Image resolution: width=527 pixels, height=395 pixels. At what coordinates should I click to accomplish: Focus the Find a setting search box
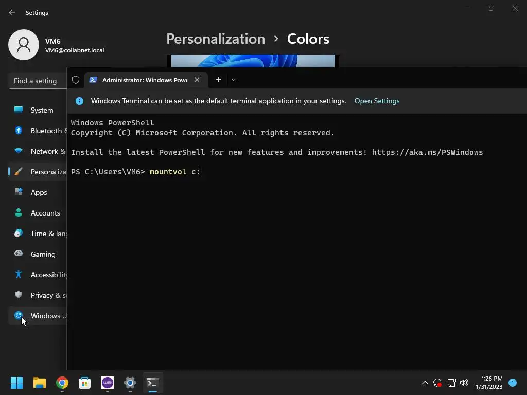click(x=37, y=81)
